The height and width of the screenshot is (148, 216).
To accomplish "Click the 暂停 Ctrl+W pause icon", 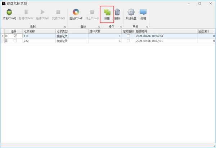I will point(26,12).
